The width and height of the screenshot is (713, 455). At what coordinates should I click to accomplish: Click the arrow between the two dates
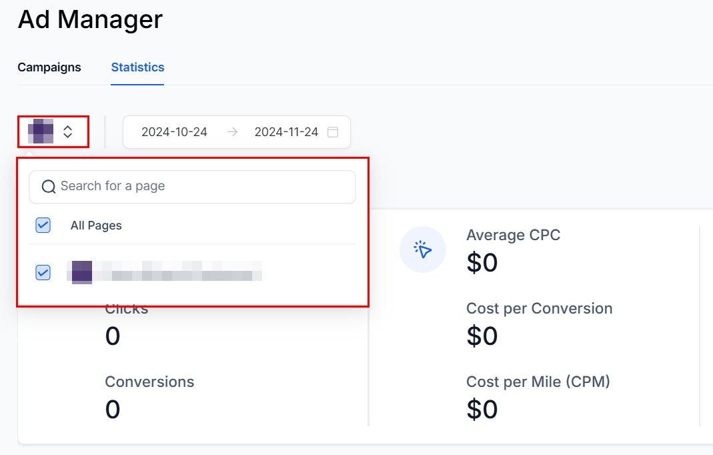(x=231, y=132)
